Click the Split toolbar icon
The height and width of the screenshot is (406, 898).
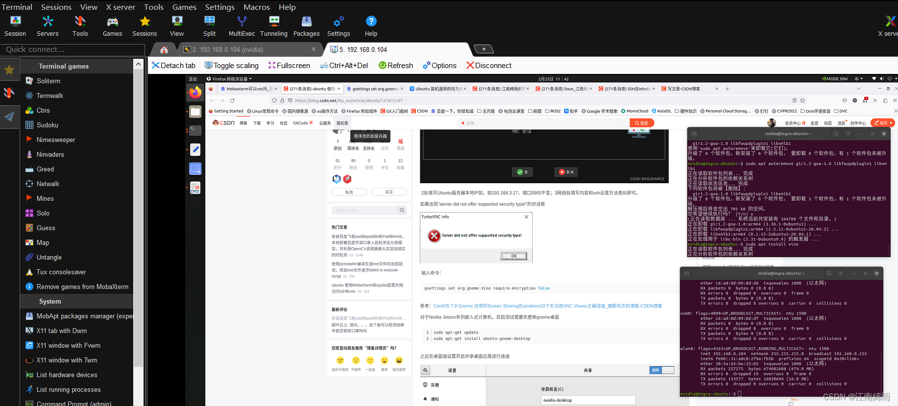[x=209, y=26]
